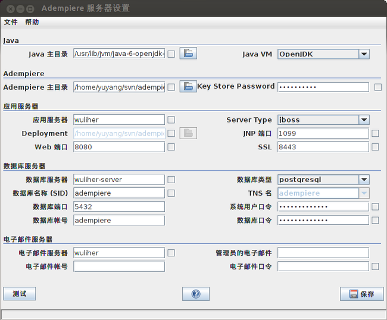Toggle checkbox beside Web 端口 8080
The image size is (387, 320).
(171, 147)
